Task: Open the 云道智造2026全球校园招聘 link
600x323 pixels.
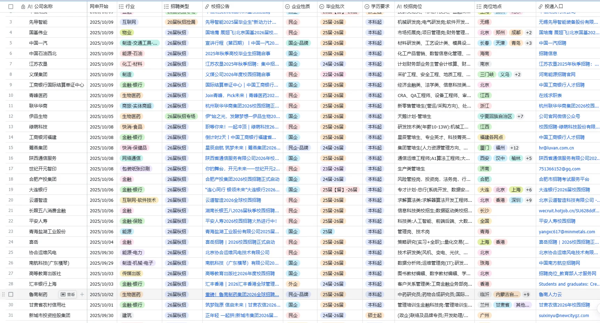Action: [233, 200]
